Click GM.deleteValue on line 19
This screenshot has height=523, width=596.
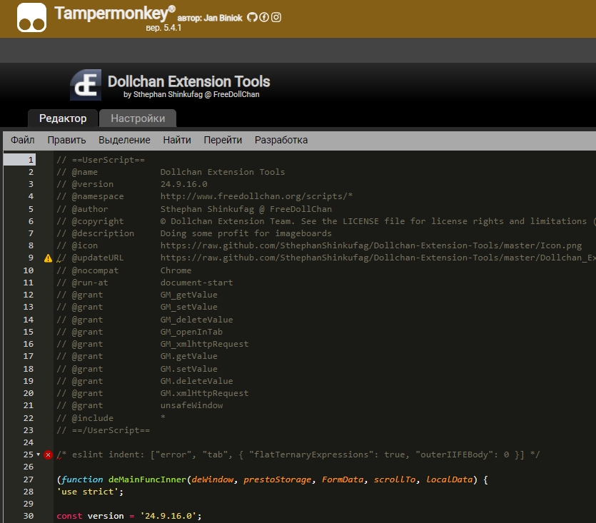[x=196, y=381]
